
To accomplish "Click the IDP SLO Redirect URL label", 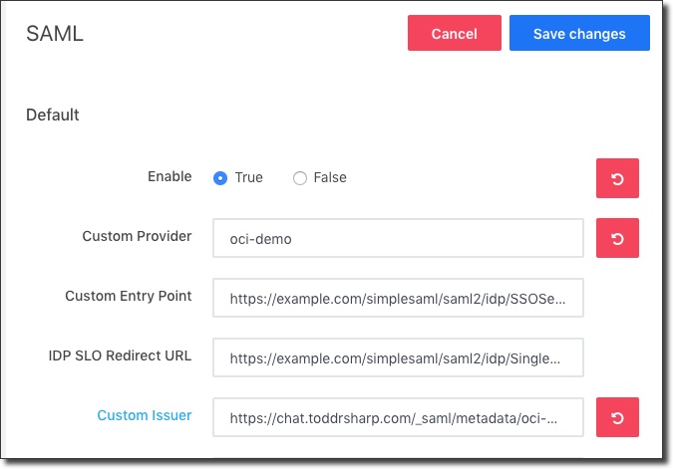I will point(120,355).
